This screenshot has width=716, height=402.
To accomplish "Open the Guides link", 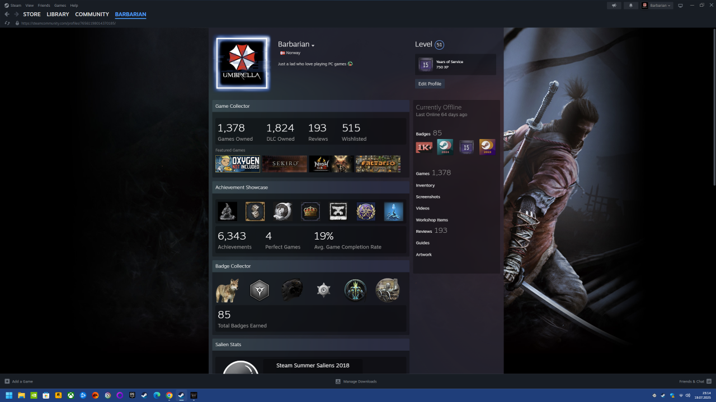I will (423, 243).
